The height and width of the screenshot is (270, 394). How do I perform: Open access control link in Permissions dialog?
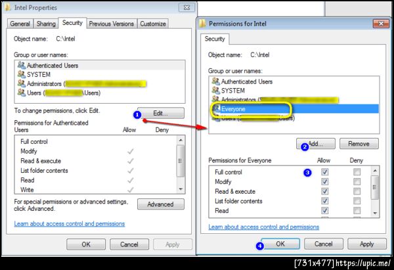tap(264, 227)
